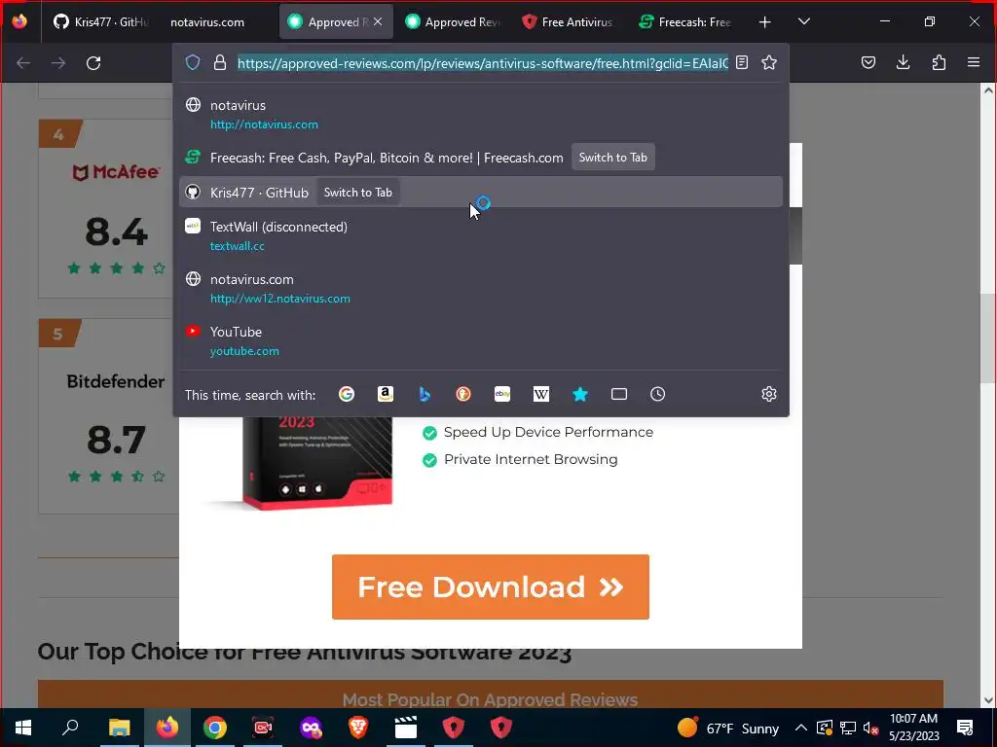Choose TextWall (disconnected) suggestion

pyautogui.click(x=481, y=235)
